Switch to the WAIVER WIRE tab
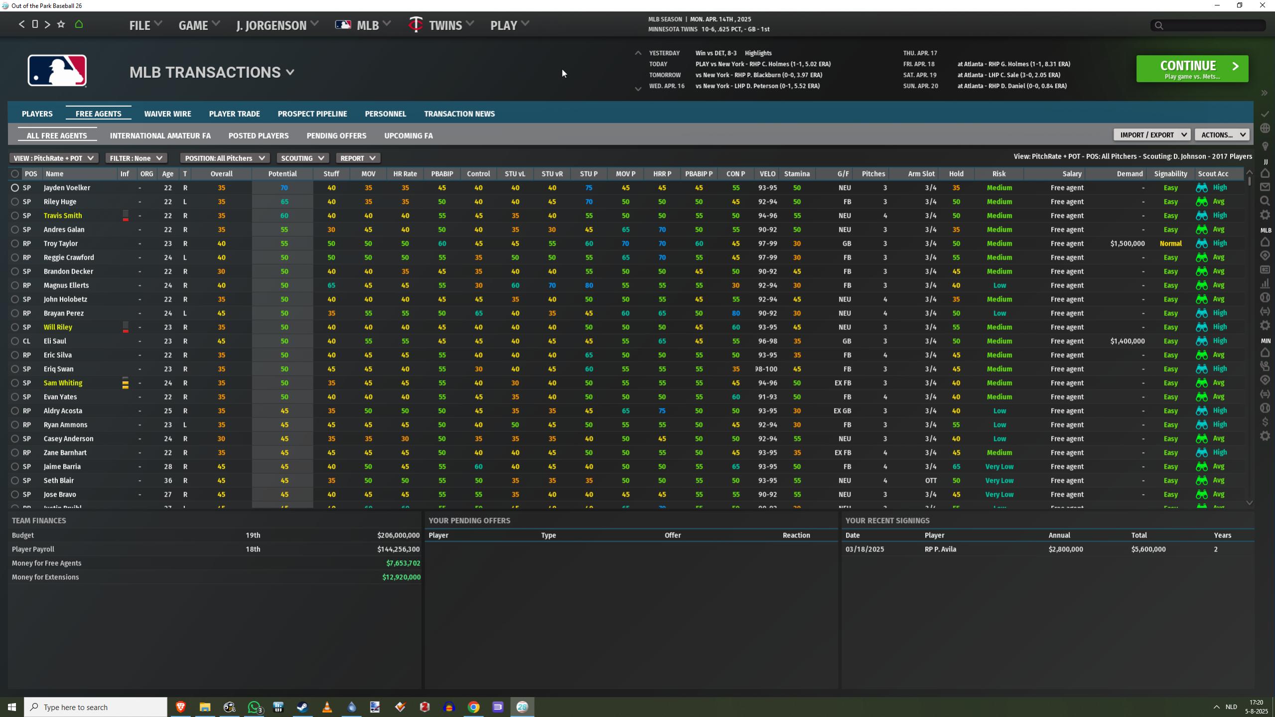 (x=167, y=114)
